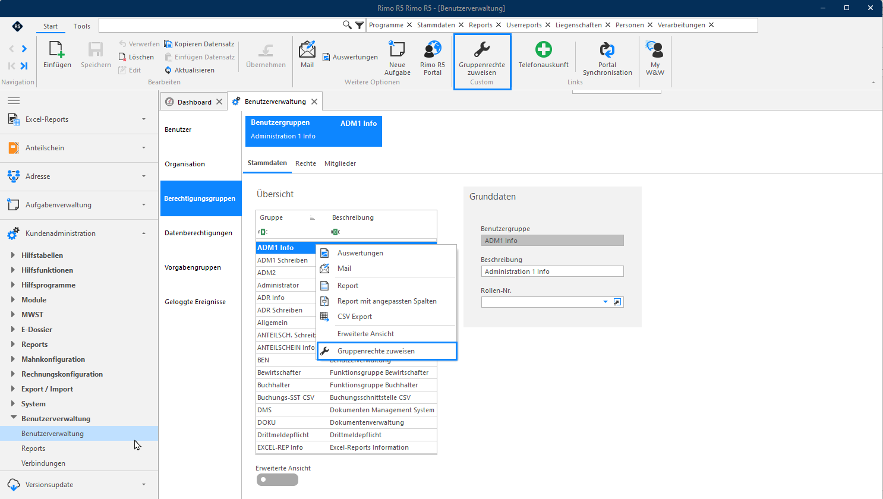Screen dimensions: 883x499
Task: Expand the Excel-Reports sidebar section
Action: coord(79,119)
